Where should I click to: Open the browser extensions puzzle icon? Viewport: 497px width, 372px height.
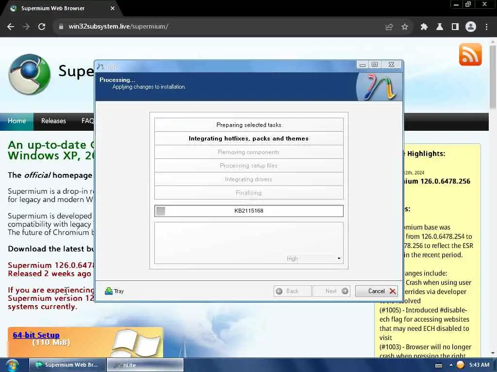point(424,27)
